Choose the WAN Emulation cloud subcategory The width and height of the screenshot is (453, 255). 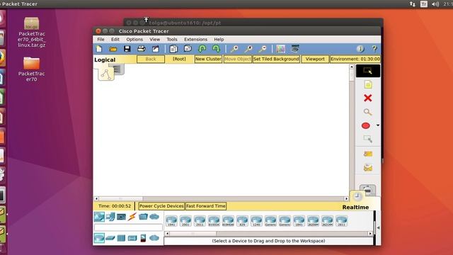pyautogui.click(x=154, y=238)
